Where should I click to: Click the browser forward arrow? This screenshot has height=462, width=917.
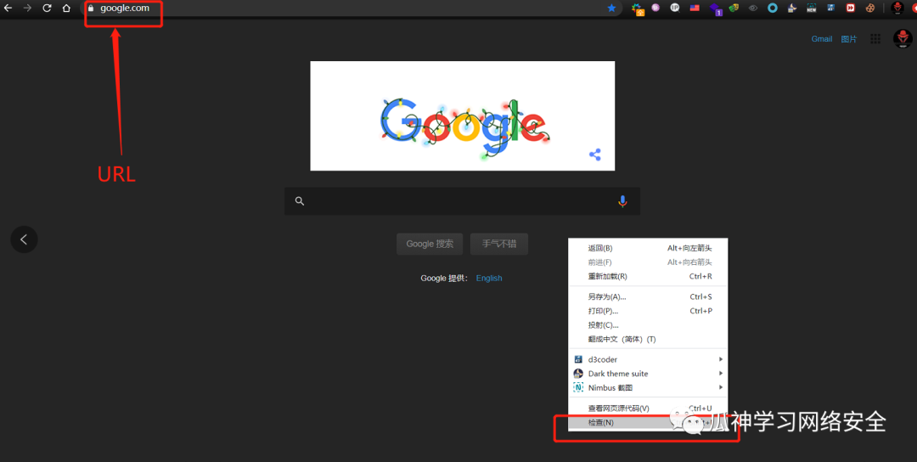click(27, 8)
